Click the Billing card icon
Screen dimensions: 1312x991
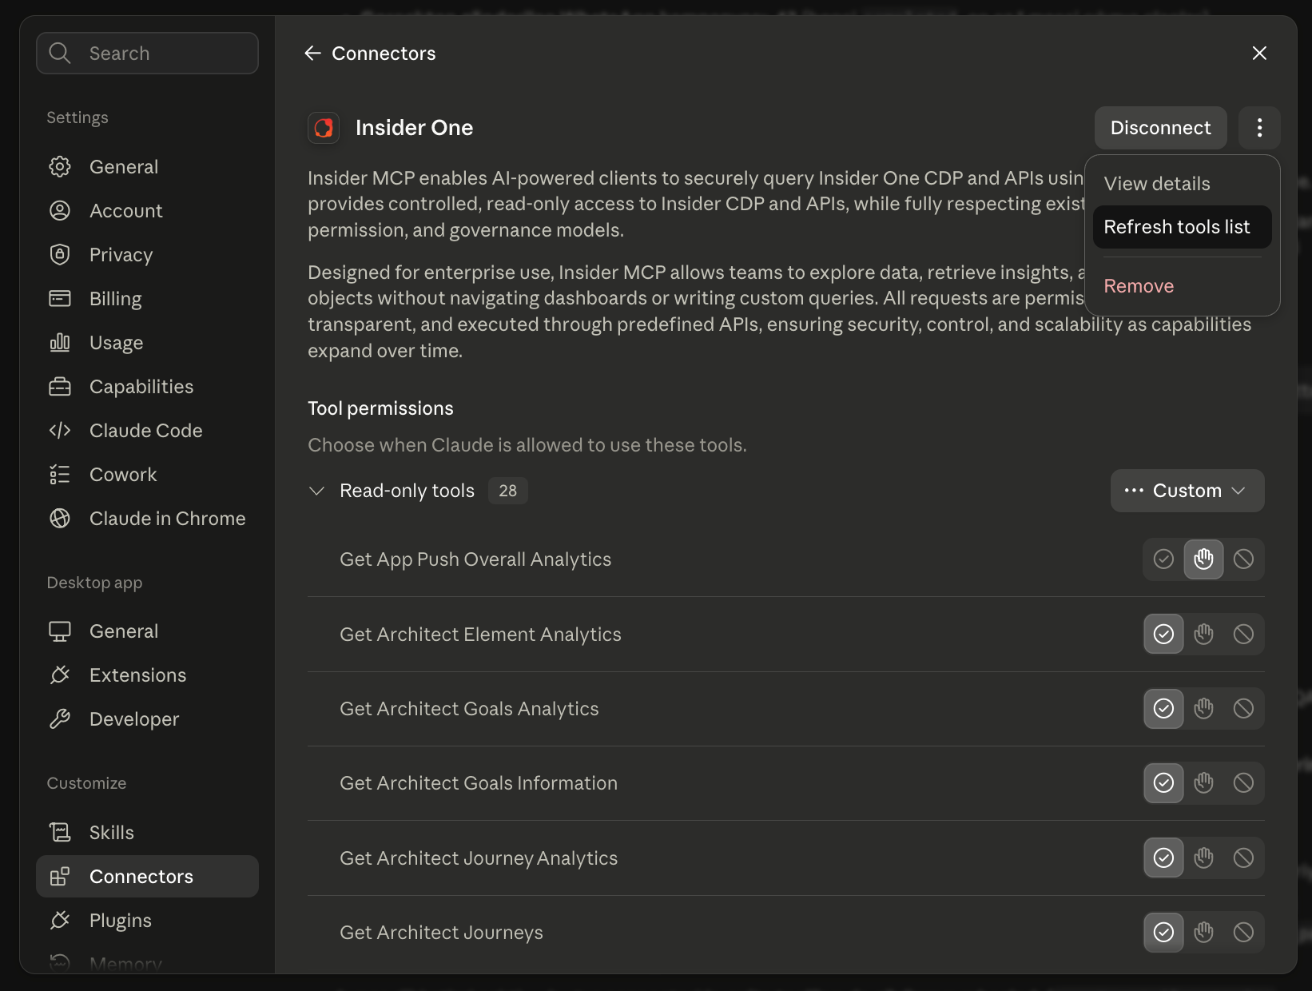coord(60,298)
